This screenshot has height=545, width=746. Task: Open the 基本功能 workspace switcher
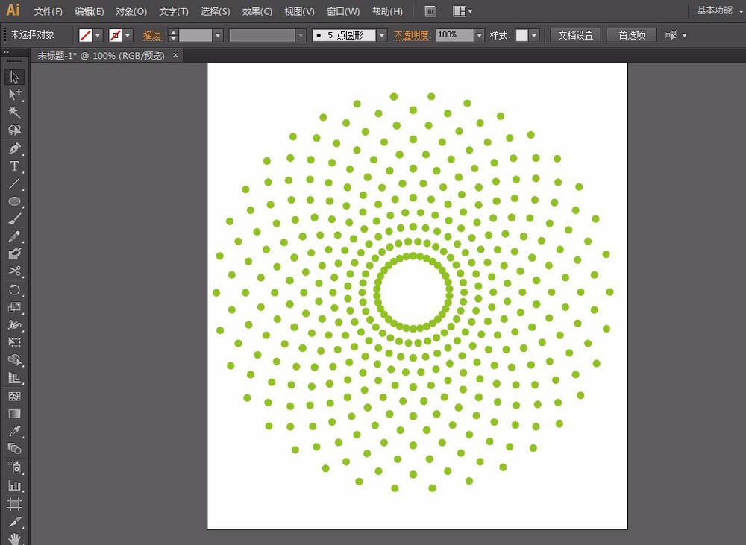point(719,10)
